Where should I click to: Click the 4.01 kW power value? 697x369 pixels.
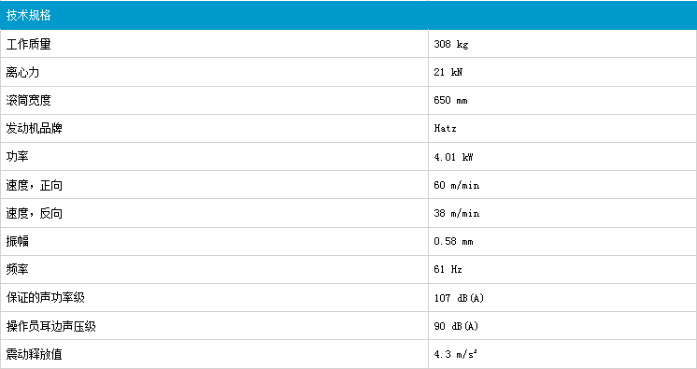(453, 157)
